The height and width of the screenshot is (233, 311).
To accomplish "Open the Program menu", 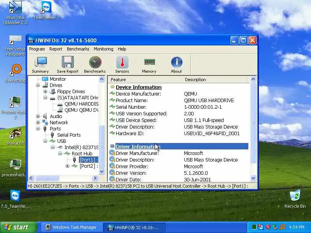I will pos(37,49).
